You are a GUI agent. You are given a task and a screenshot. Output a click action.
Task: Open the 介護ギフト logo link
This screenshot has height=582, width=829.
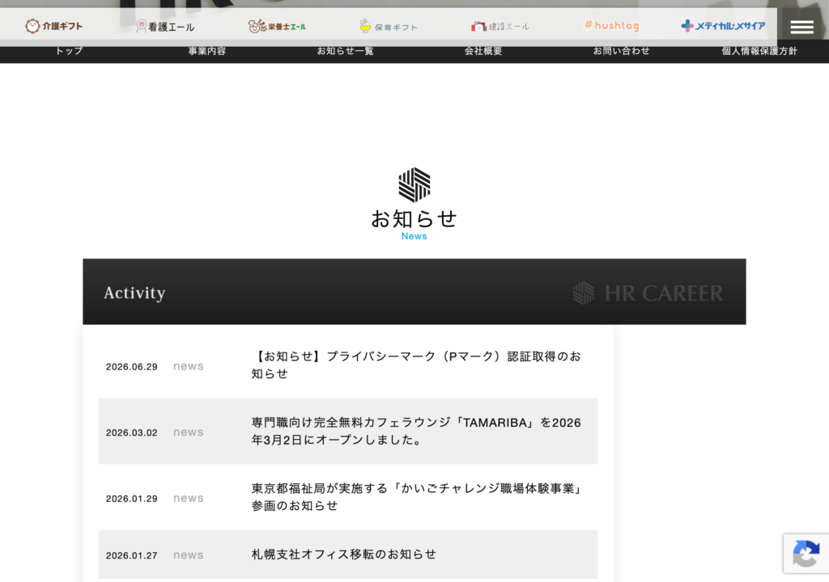click(x=54, y=26)
